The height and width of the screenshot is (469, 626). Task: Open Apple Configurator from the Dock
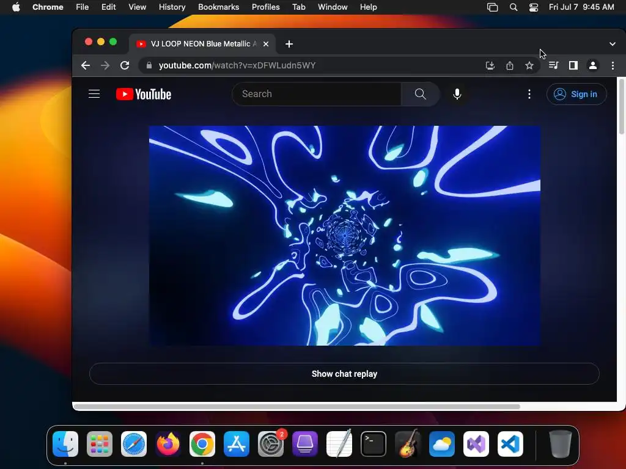pyautogui.click(x=305, y=444)
